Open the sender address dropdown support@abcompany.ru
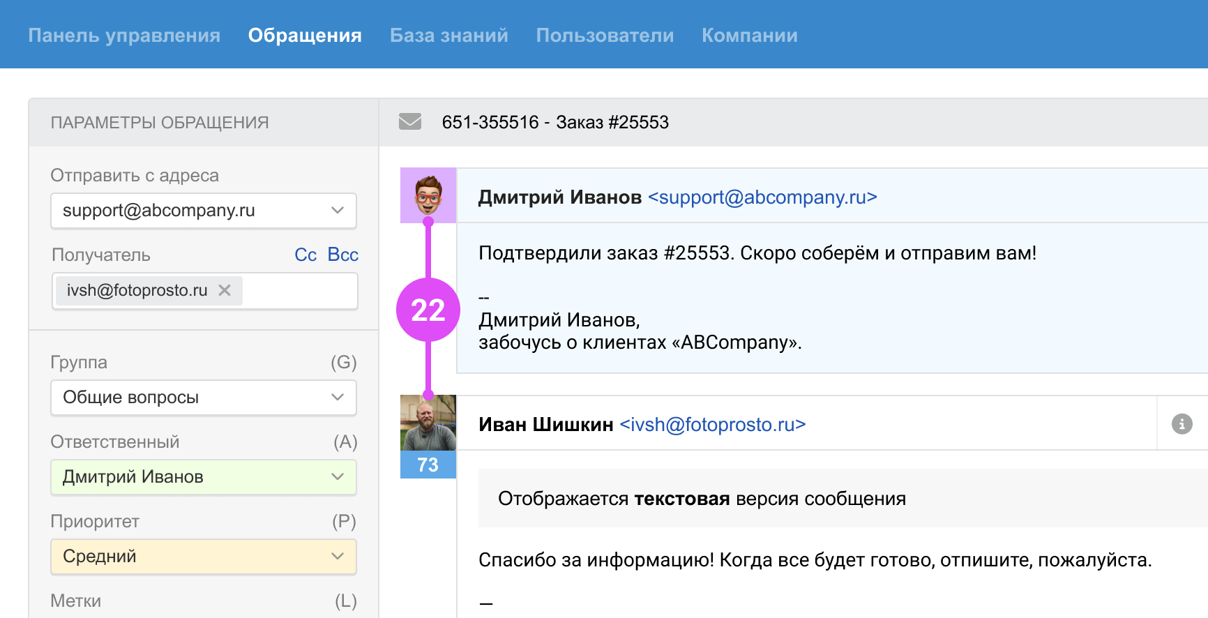The width and height of the screenshot is (1208, 618). tap(204, 211)
